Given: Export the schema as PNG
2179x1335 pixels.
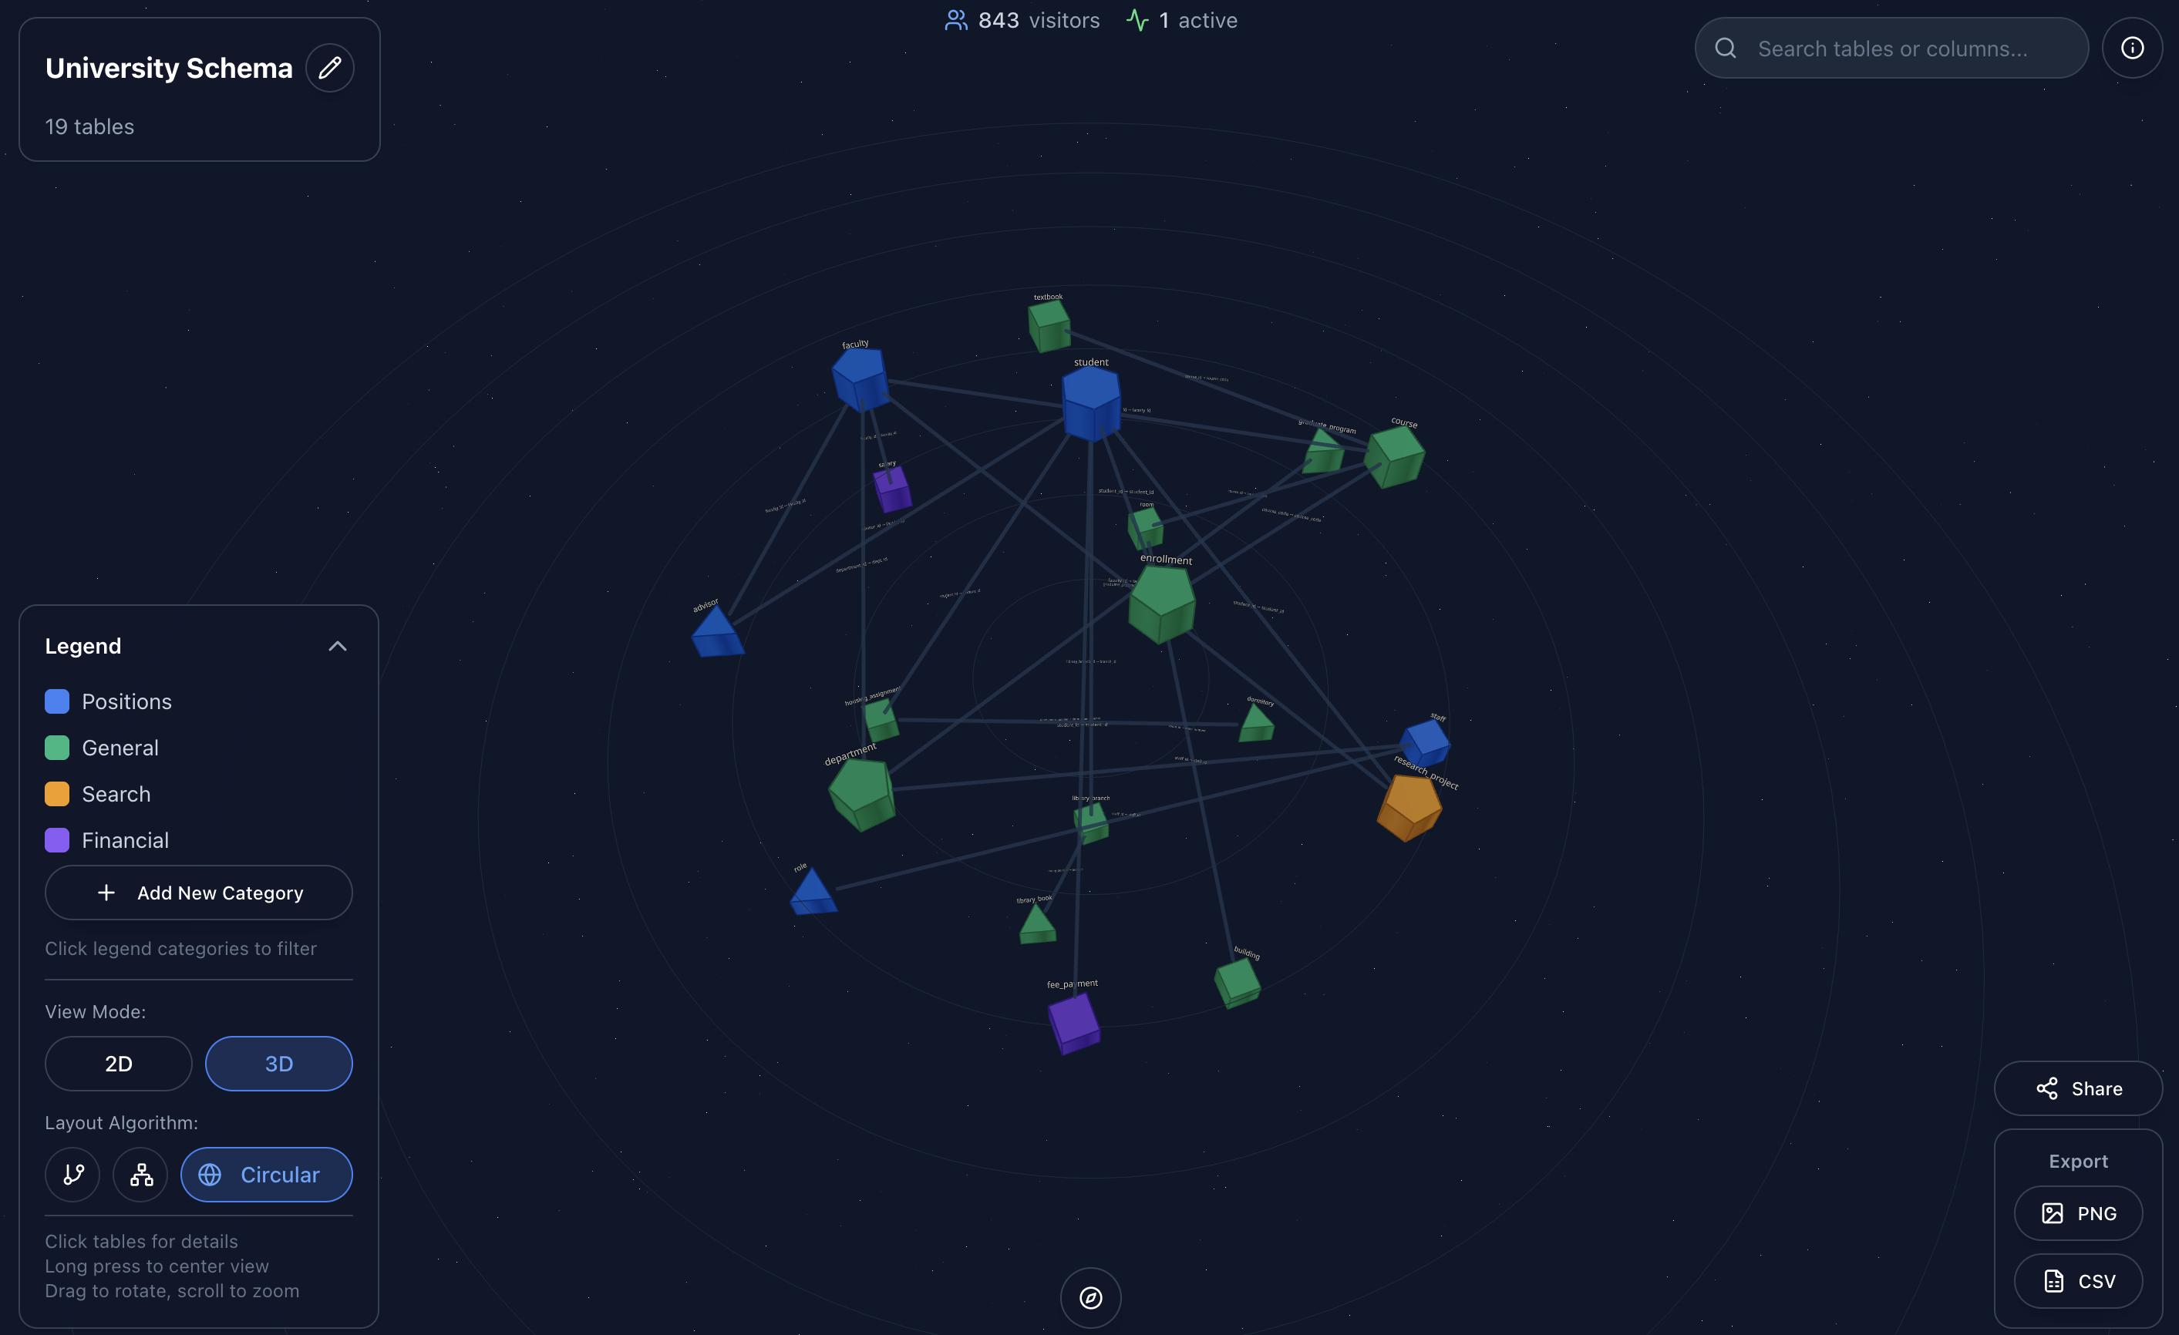Looking at the screenshot, I should tap(2077, 1212).
